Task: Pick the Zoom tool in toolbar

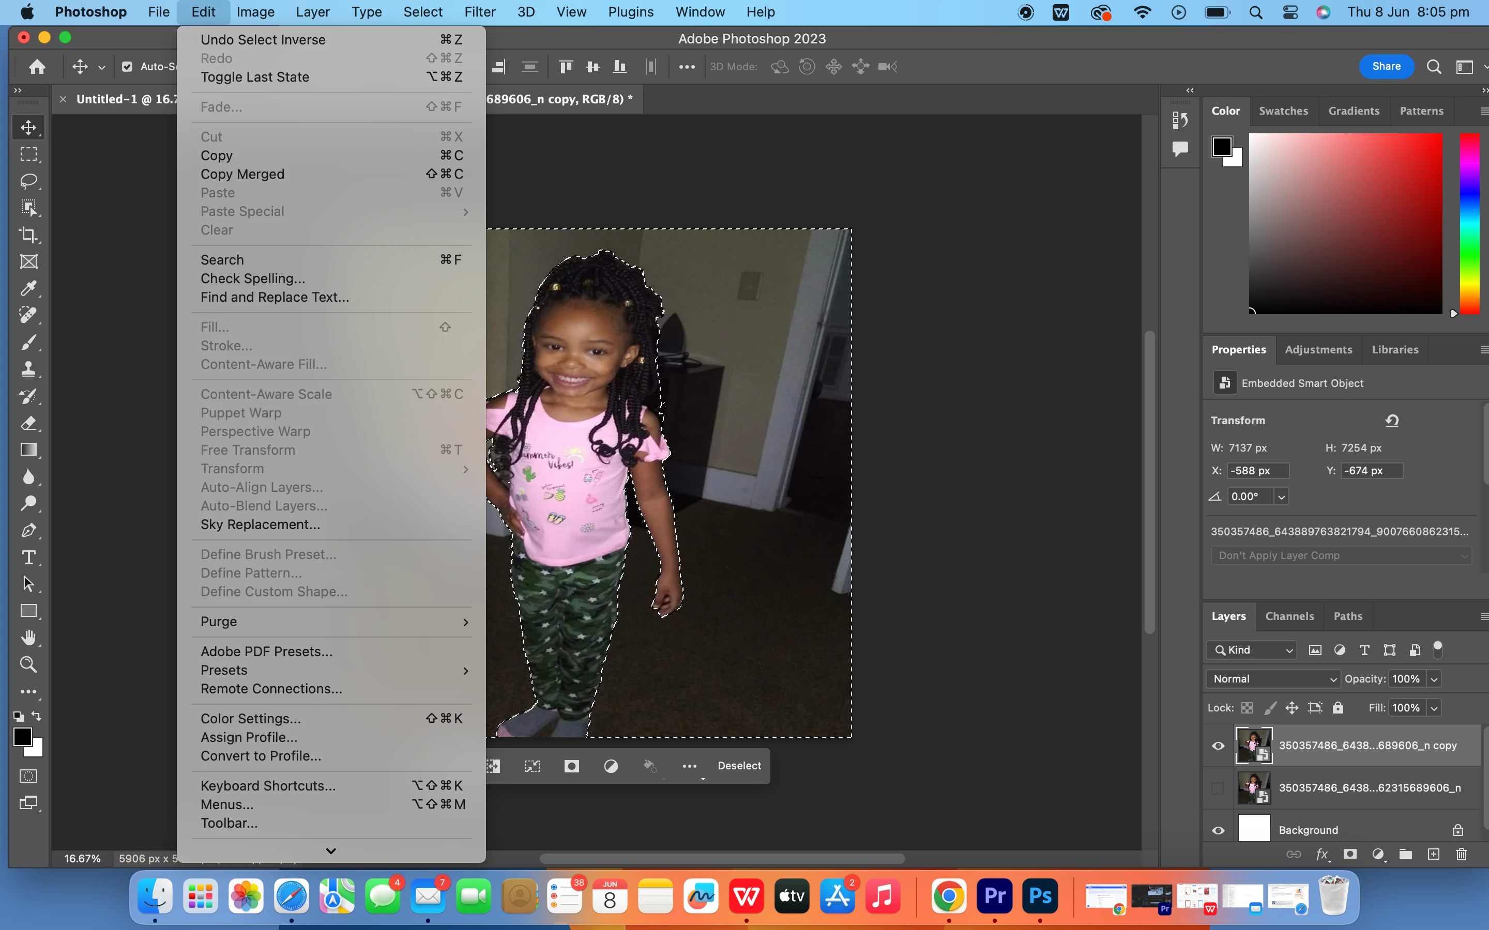Action: point(28,664)
